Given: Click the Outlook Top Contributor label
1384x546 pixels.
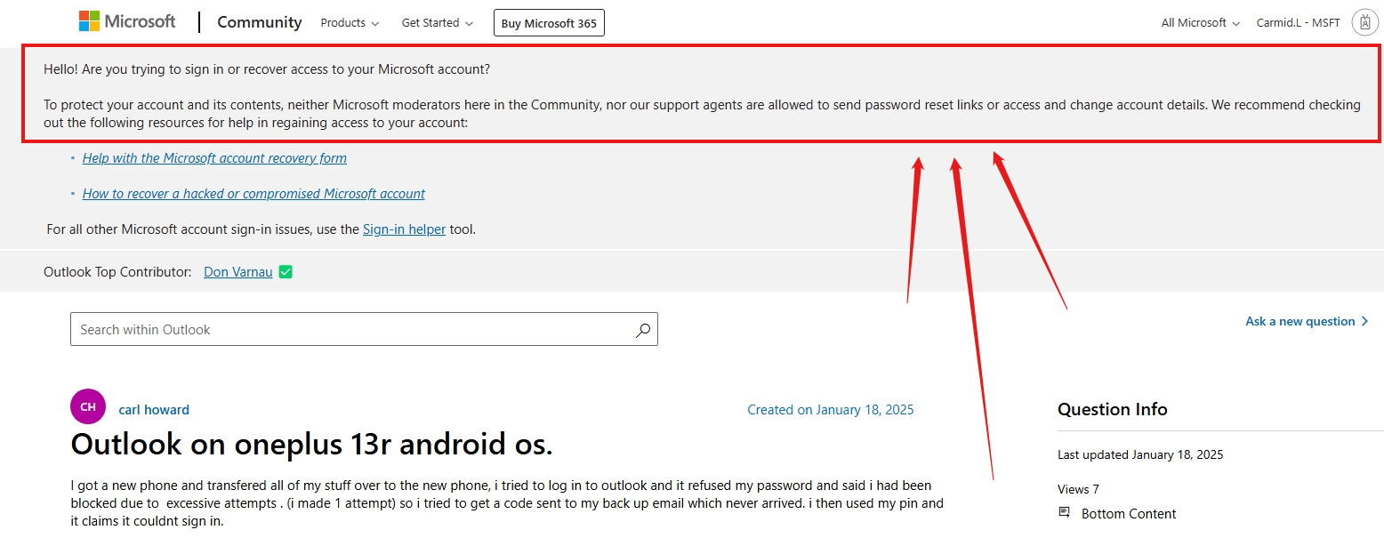Looking at the screenshot, I should click(117, 272).
